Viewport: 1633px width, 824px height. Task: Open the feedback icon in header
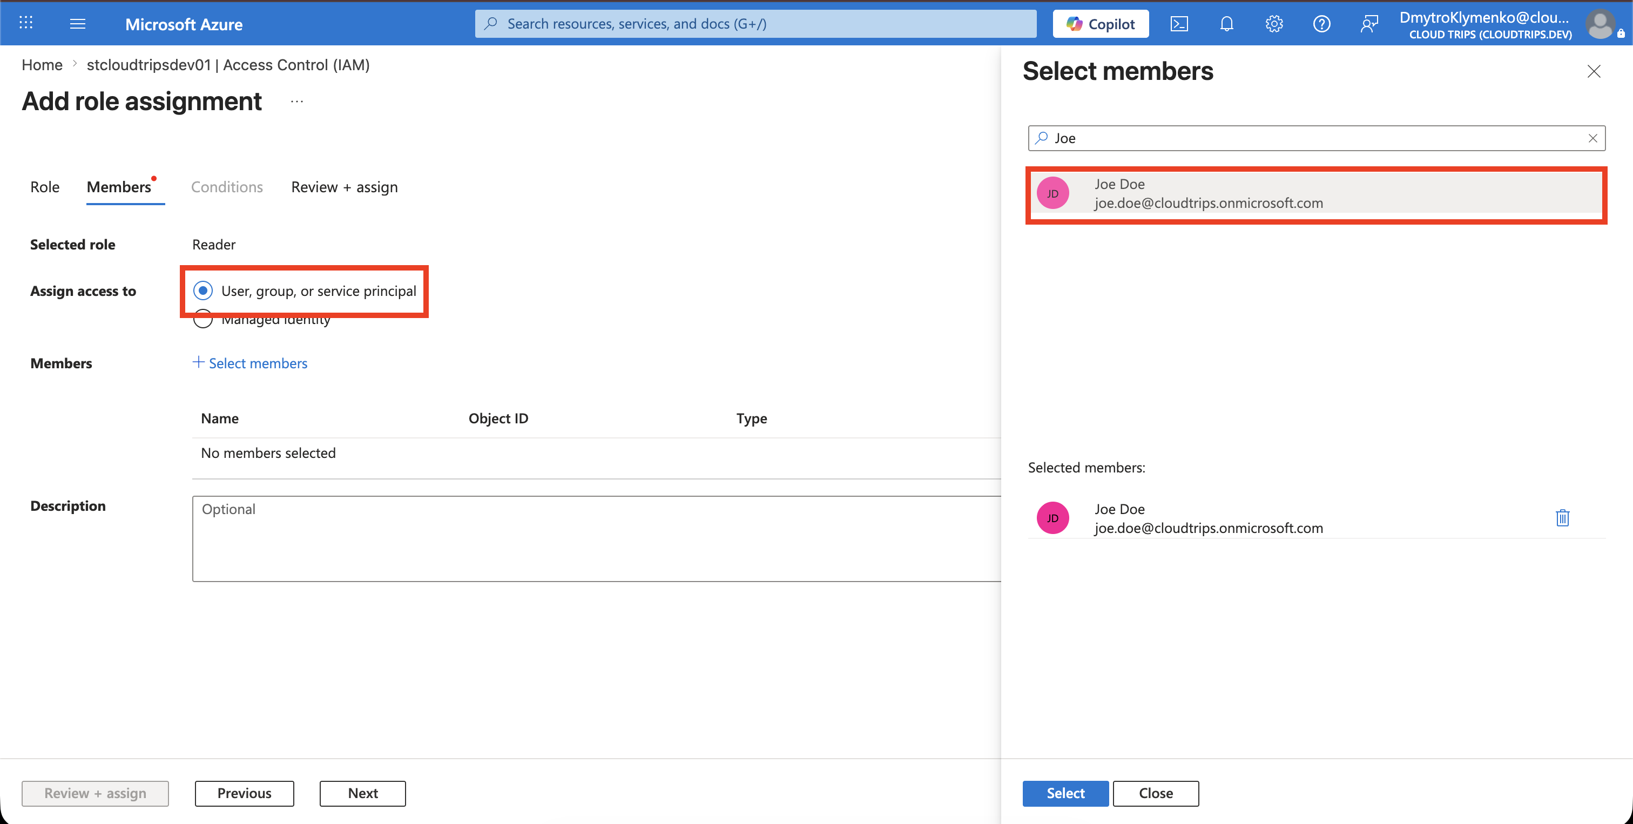coord(1369,23)
